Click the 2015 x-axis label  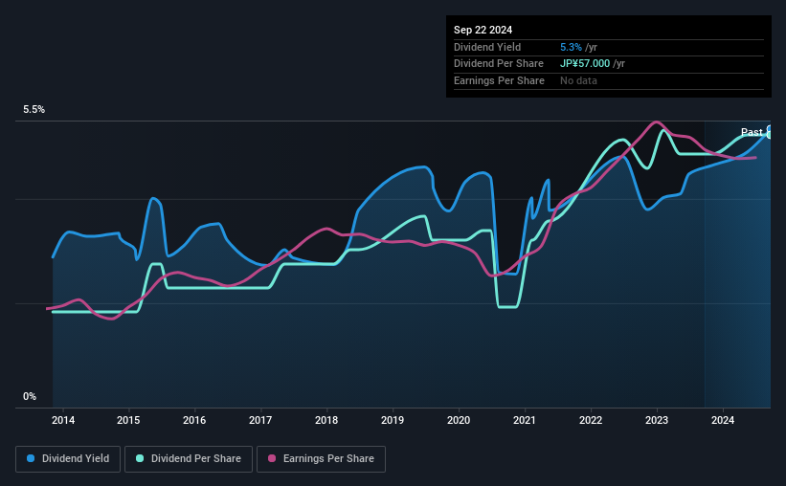(x=128, y=420)
